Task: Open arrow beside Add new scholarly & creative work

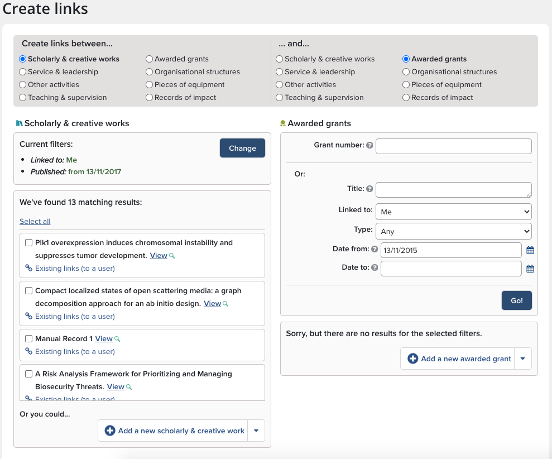Action: (256, 431)
